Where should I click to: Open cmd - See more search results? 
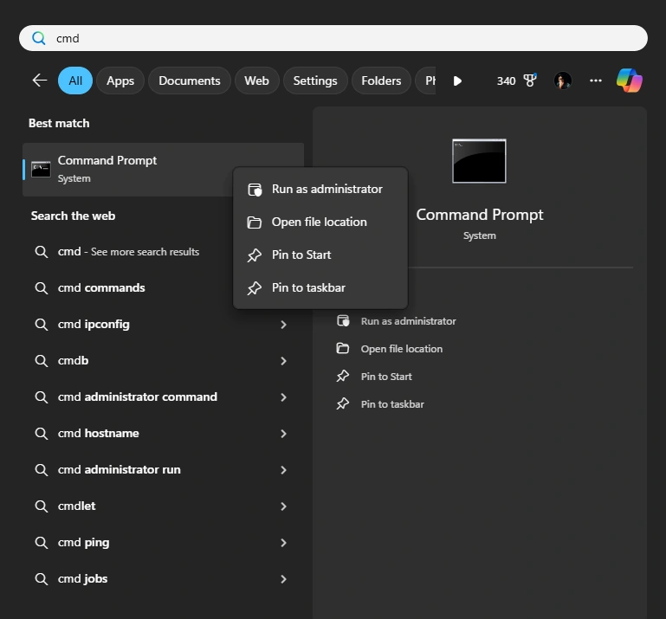pos(128,252)
